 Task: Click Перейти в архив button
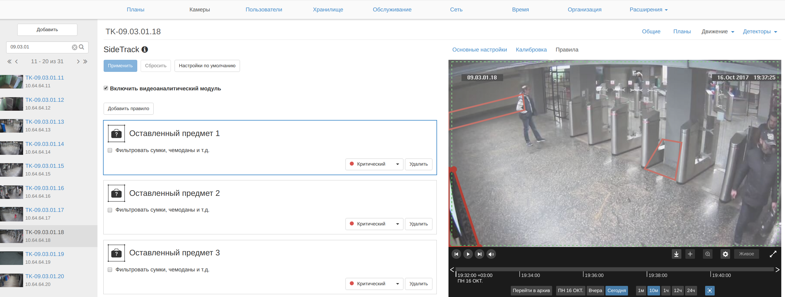(531, 291)
